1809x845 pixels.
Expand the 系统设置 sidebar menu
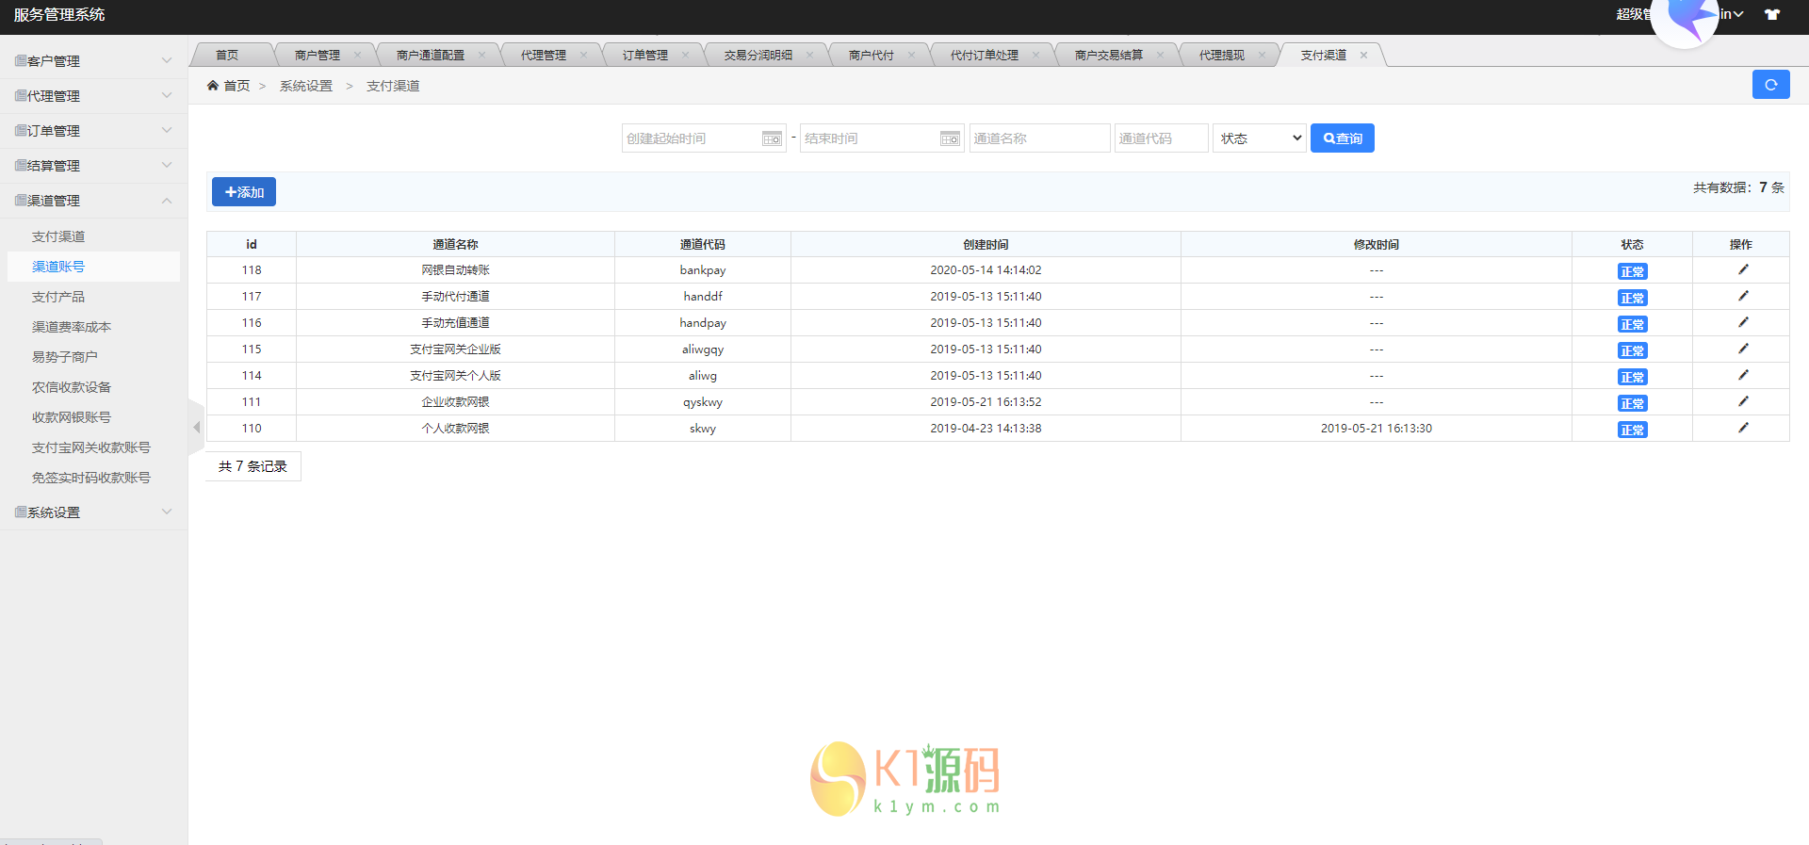coord(92,512)
